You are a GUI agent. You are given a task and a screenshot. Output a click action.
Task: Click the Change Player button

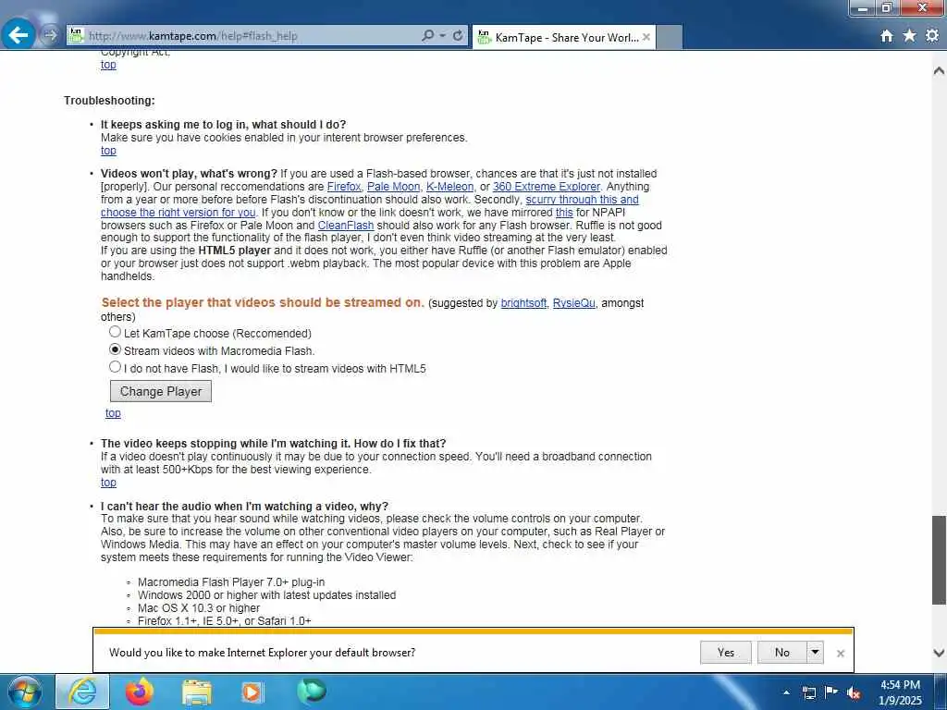click(x=161, y=391)
